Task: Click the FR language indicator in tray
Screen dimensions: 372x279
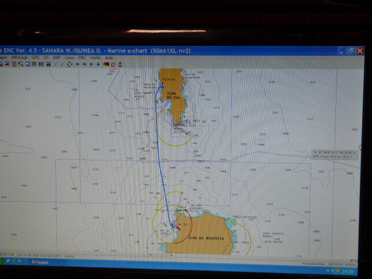Action: click(328, 270)
